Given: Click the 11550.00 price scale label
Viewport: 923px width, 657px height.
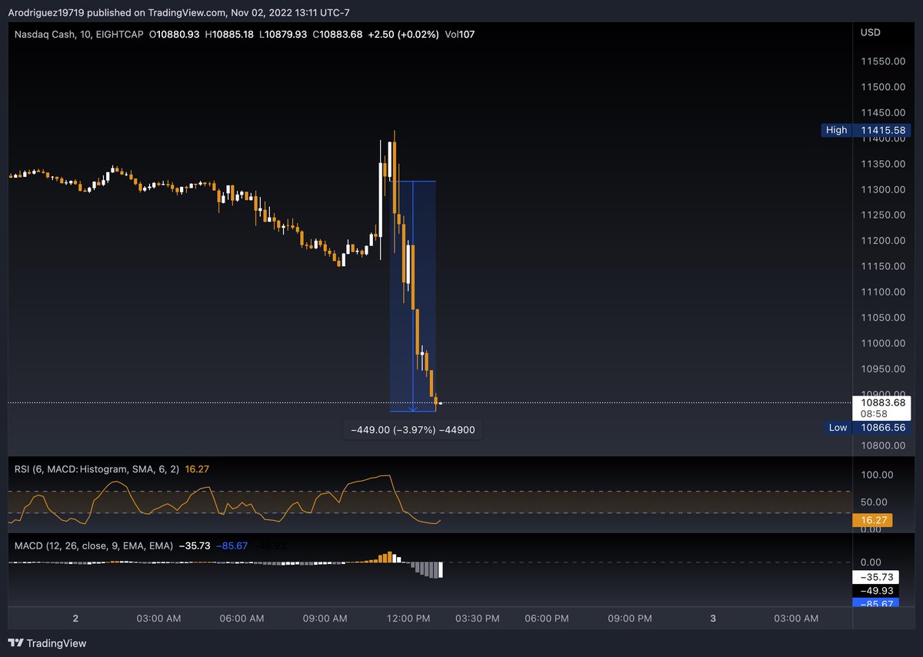Looking at the screenshot, I should (883, 61).
